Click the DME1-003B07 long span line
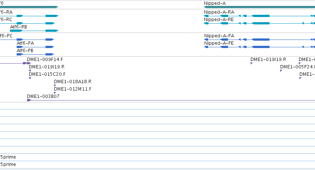The image size is (315, 170). coord(171,100)
